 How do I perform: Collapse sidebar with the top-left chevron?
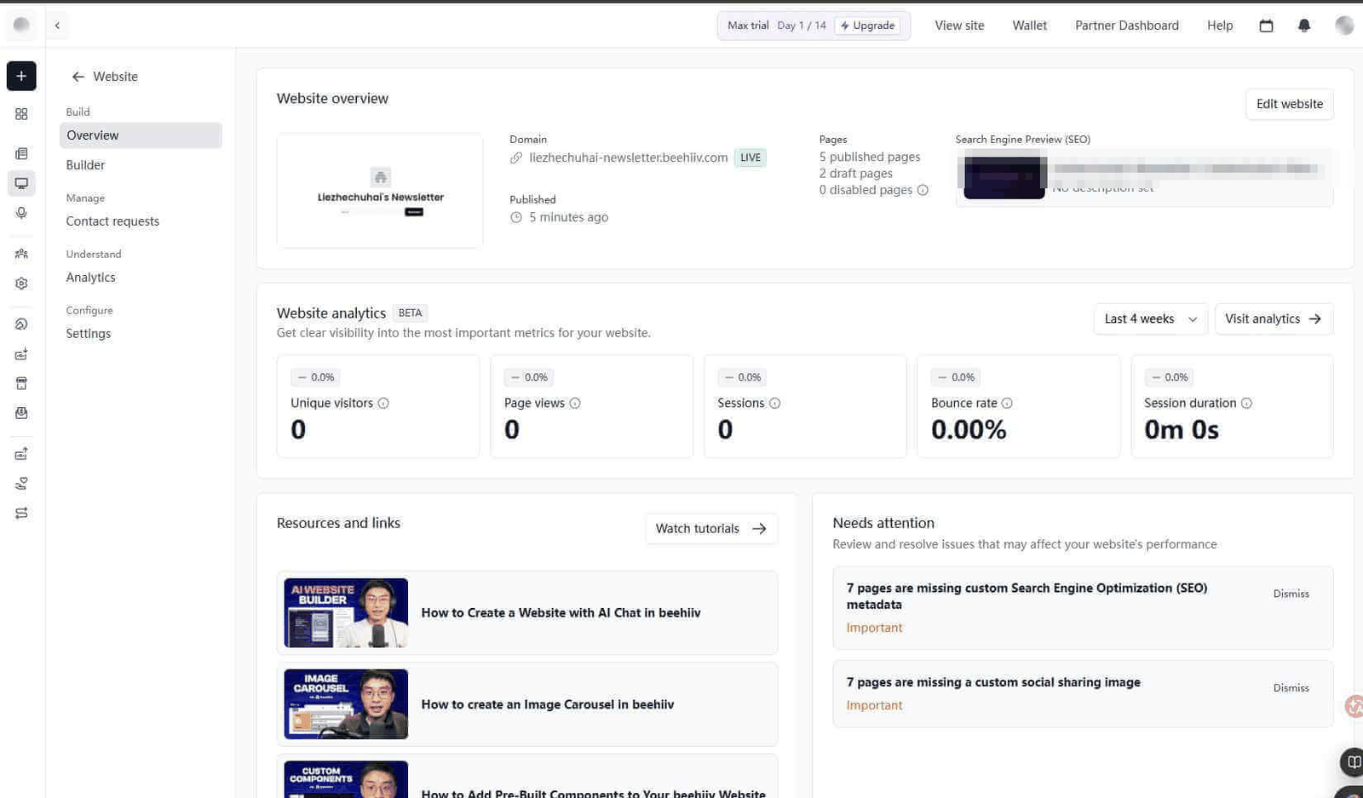click(57, 26)
